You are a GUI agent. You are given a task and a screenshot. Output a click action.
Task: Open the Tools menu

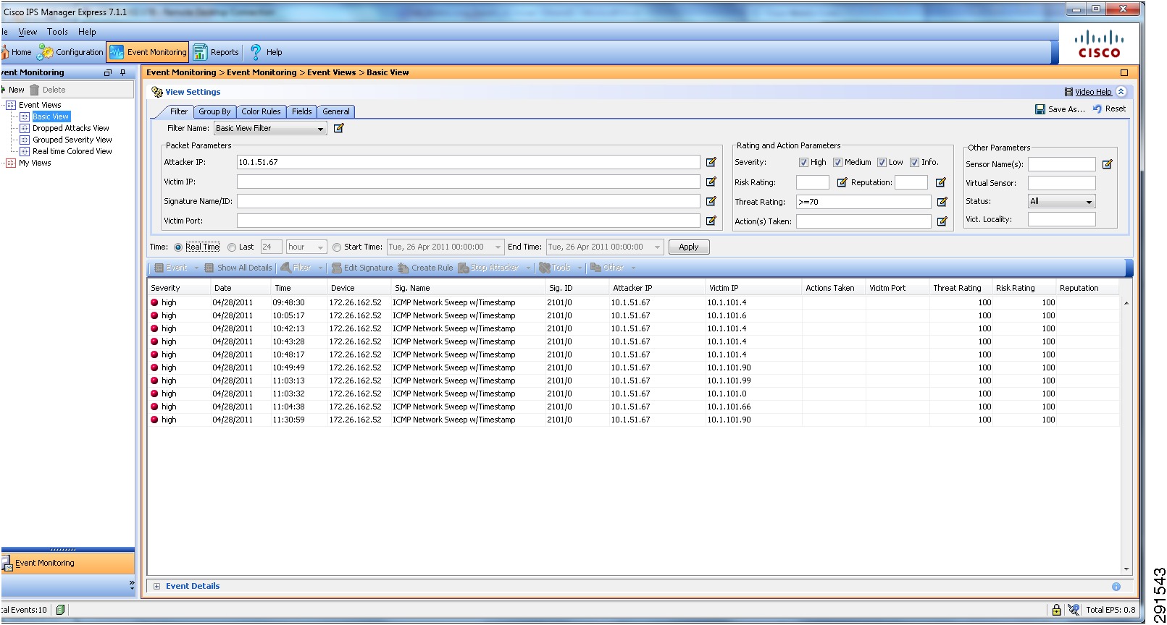(x=57, y=32)
